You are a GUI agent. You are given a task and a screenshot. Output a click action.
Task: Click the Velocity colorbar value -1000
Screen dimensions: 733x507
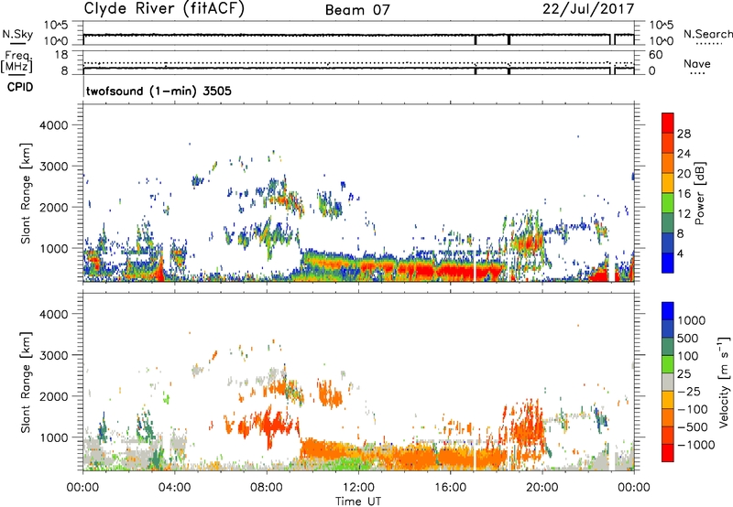[696, 445]
